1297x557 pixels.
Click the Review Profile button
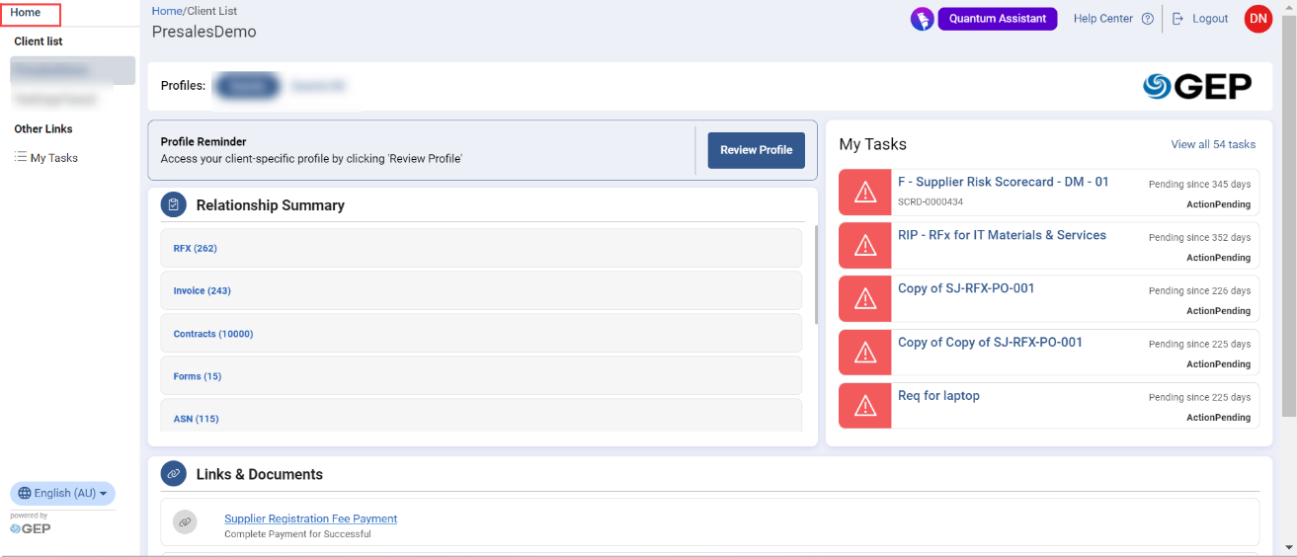click(x=756, y=150)
